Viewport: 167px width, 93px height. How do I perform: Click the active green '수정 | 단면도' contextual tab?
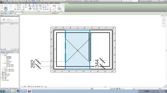pos(64,3)
